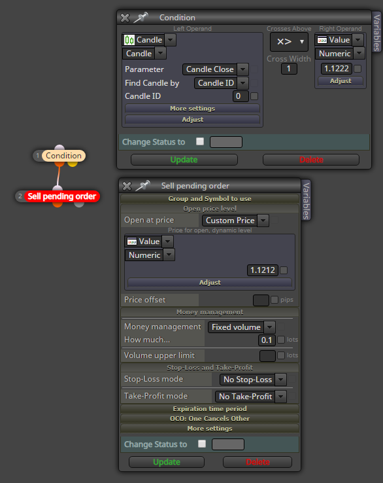Click the Value icon in Price for open
The width and height of the screenshot is (383, 483).
click(x=132, y=241)
